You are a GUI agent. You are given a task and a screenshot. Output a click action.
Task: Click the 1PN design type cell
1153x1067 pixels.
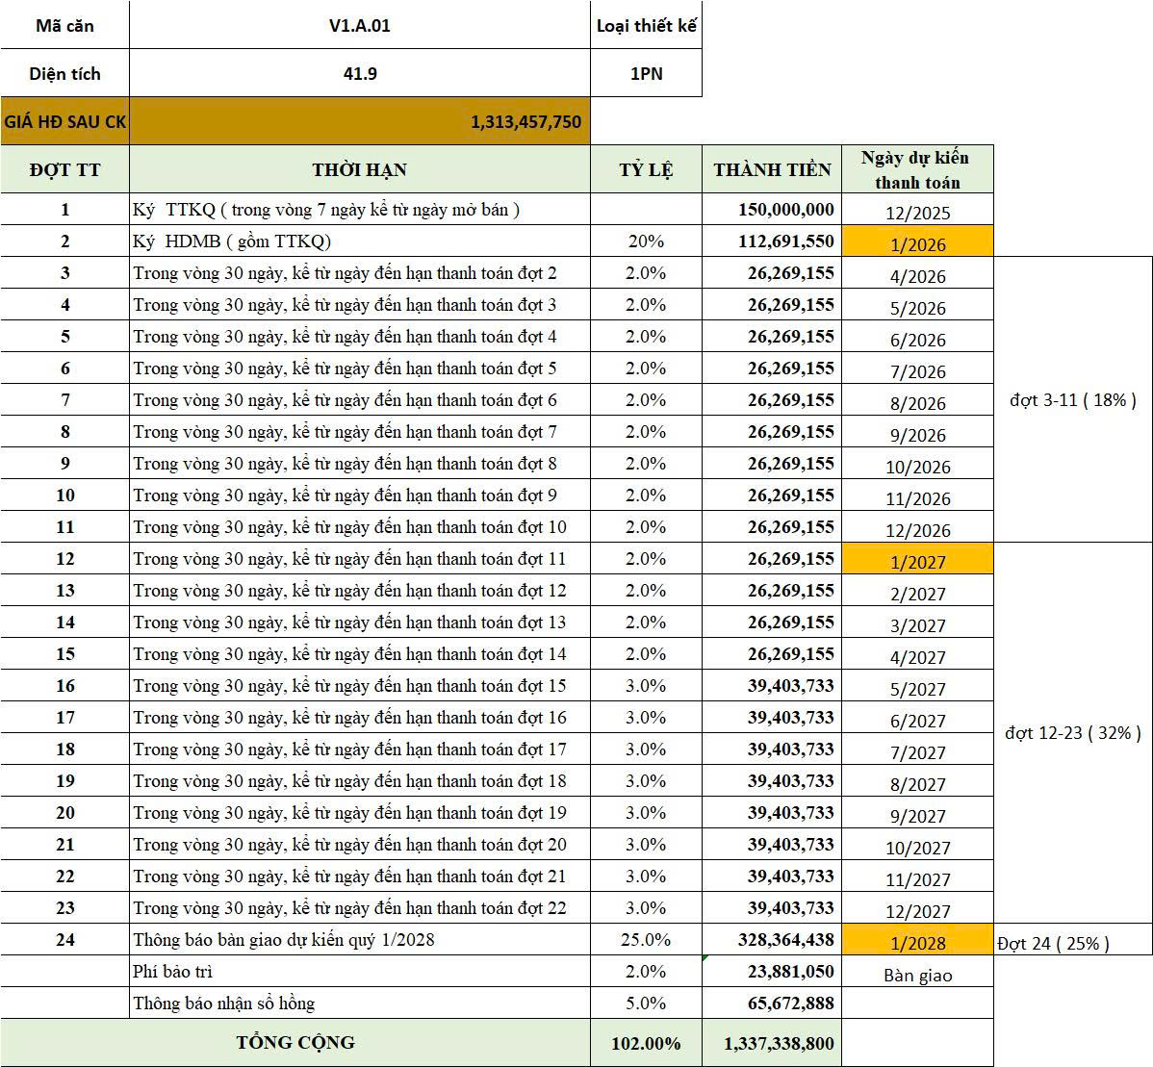click(646, 74)
